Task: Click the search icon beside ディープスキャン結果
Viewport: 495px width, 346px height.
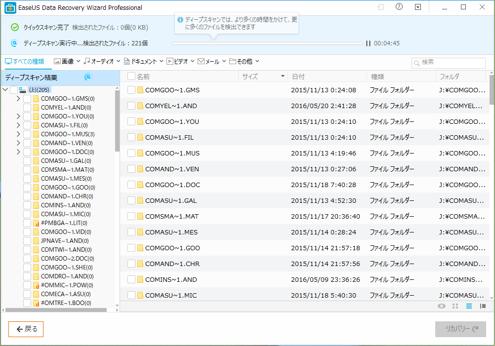Action: pyautogui.click(x=88, y=77)
